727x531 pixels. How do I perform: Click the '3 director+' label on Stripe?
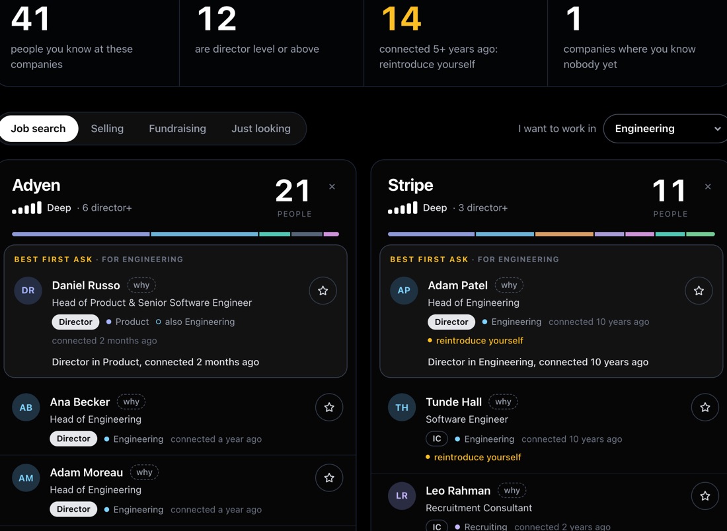[483, 208]
